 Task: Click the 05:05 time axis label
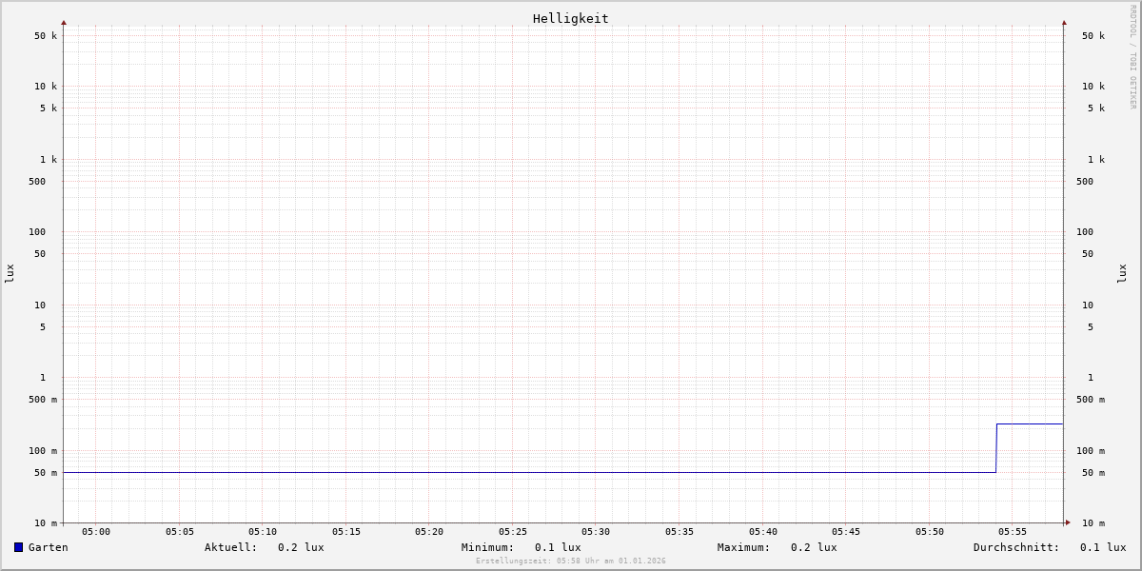(x=180, y=532)
